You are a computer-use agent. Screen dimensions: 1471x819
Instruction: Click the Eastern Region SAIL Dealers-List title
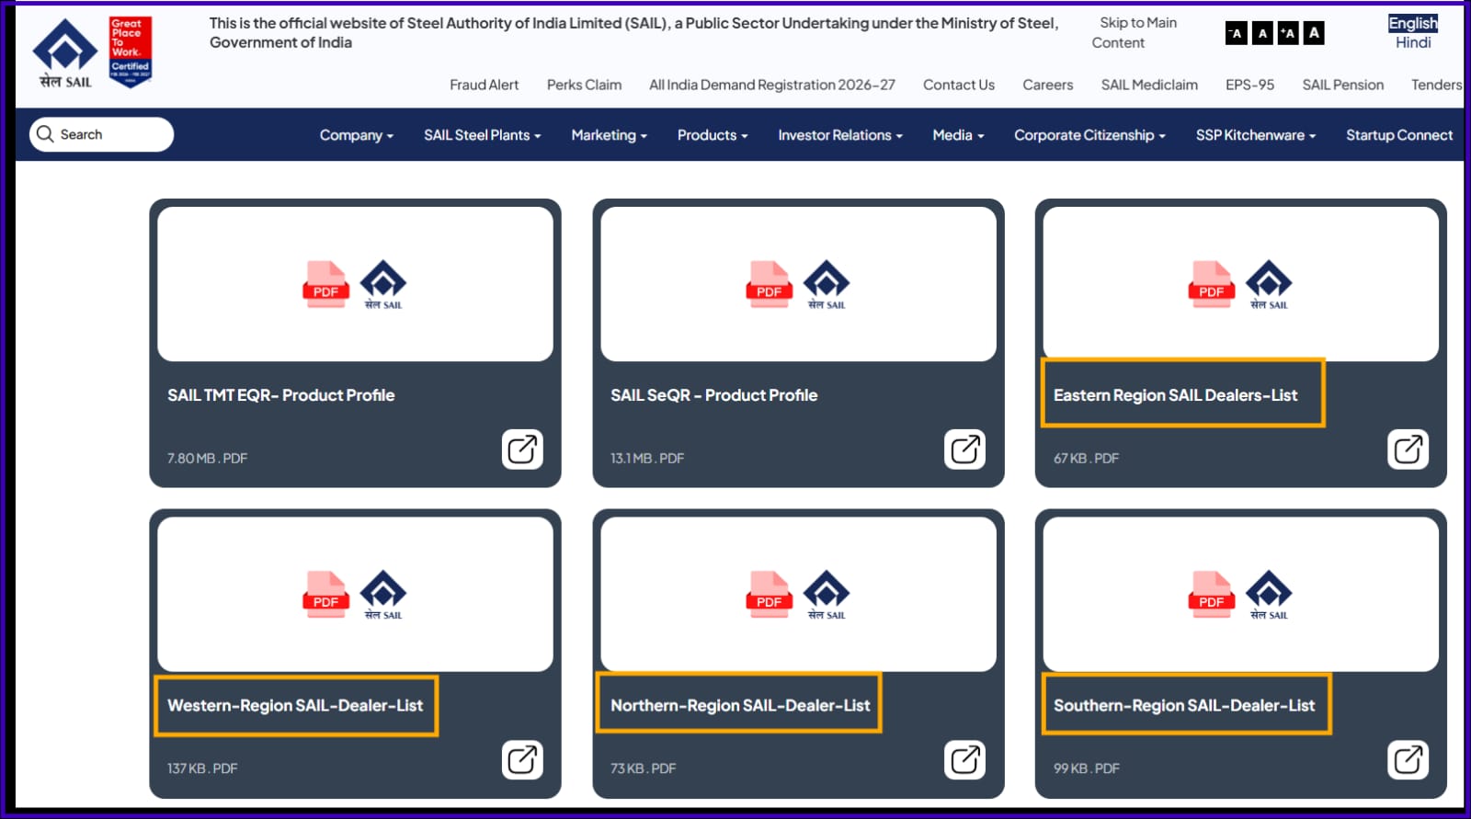pos(1176,395)
